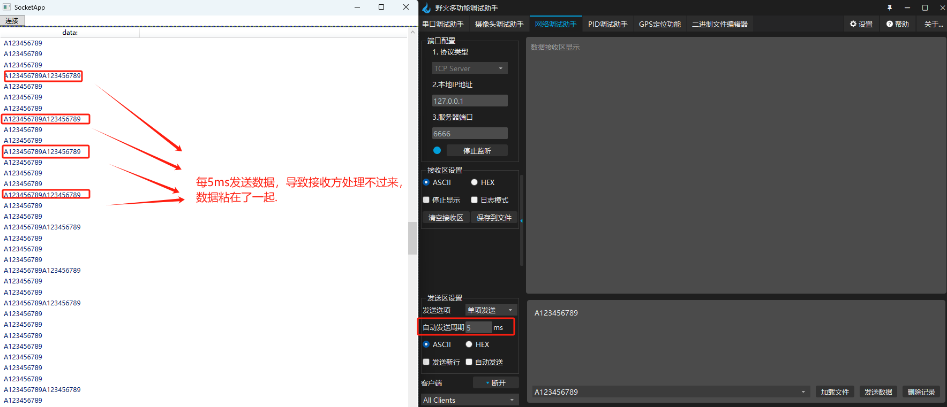This screenshot has width=947, height=407.
Task: Click the local IP address field 127.0.0.1
Action: click(470, 101)
